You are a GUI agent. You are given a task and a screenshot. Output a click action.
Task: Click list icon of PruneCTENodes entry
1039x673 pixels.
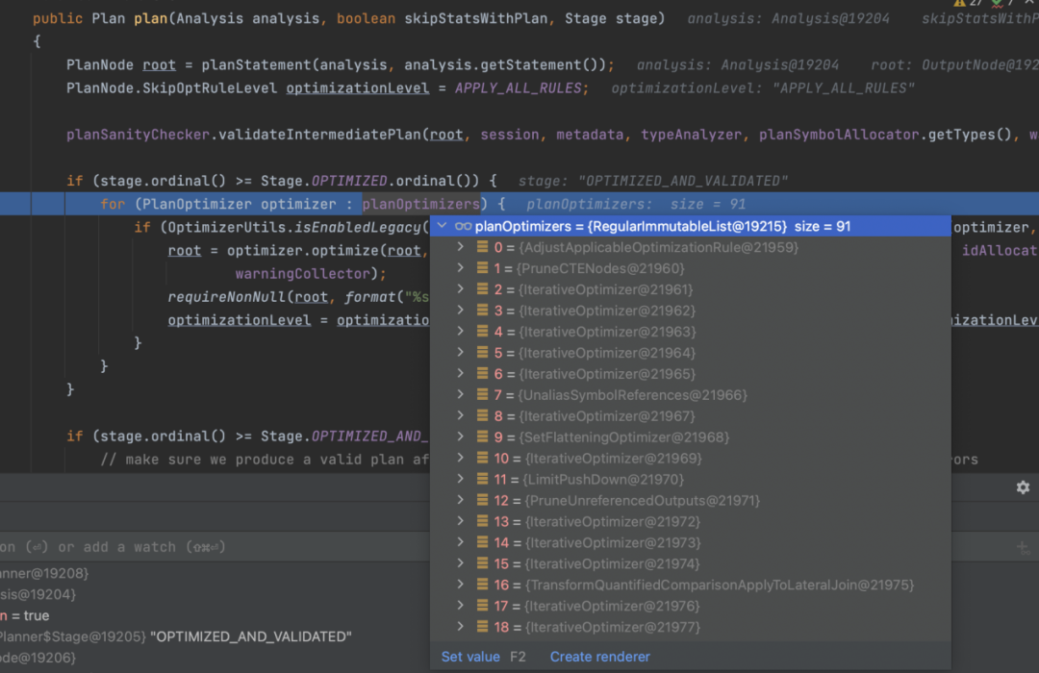(483, 268)
